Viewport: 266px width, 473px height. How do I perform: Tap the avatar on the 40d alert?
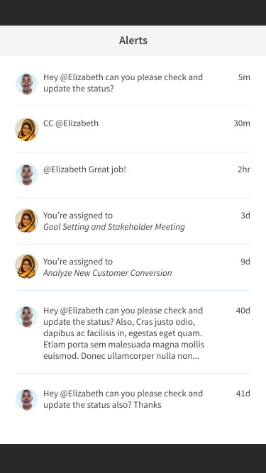tap(26, 316)
